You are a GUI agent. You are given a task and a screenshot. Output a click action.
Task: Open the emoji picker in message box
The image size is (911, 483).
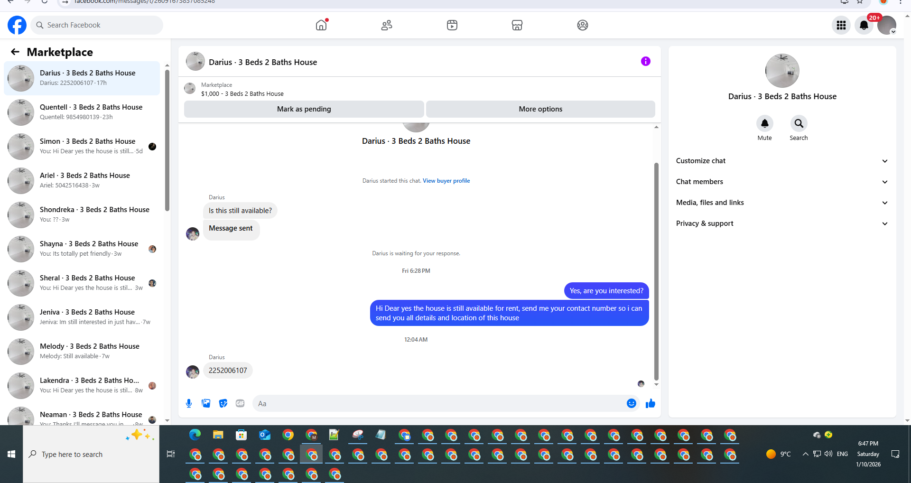click(x=632, y=403)
